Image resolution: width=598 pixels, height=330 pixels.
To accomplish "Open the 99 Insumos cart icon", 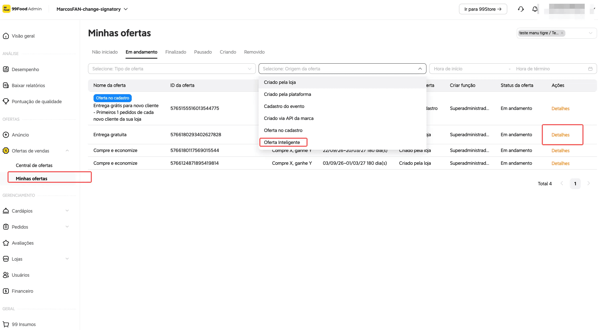I will [6, 324].
